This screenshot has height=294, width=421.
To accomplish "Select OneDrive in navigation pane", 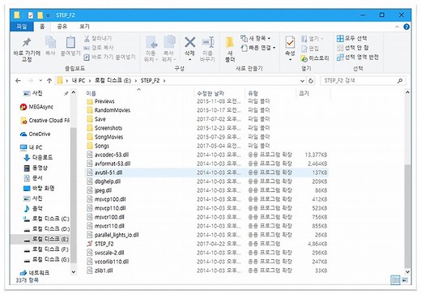I will pos(36,134).
